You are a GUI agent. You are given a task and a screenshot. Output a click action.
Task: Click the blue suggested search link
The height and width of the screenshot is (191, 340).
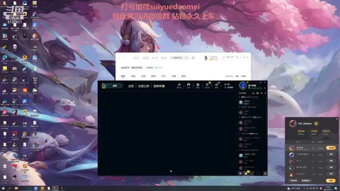[159, 68]
